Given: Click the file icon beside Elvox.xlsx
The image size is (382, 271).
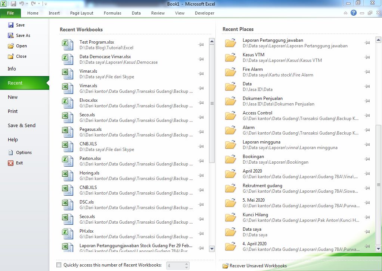Looking at the screenshot, I should pos(67,103).
